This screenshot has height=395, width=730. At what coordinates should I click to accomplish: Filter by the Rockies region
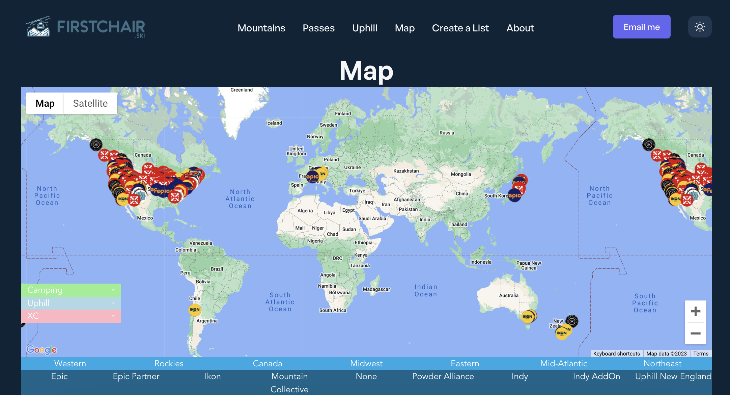pos(169,364)
